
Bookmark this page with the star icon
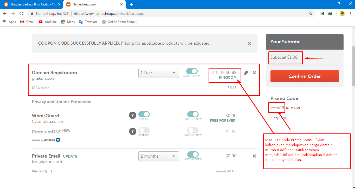click(x=311, y=14)
